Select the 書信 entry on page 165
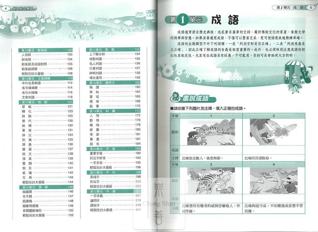 (115, 96)
